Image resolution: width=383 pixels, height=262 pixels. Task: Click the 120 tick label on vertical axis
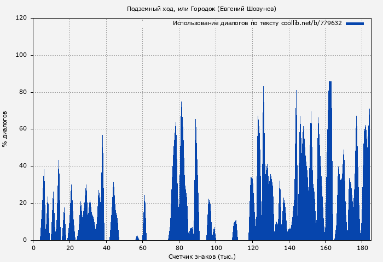click(21, 18)
